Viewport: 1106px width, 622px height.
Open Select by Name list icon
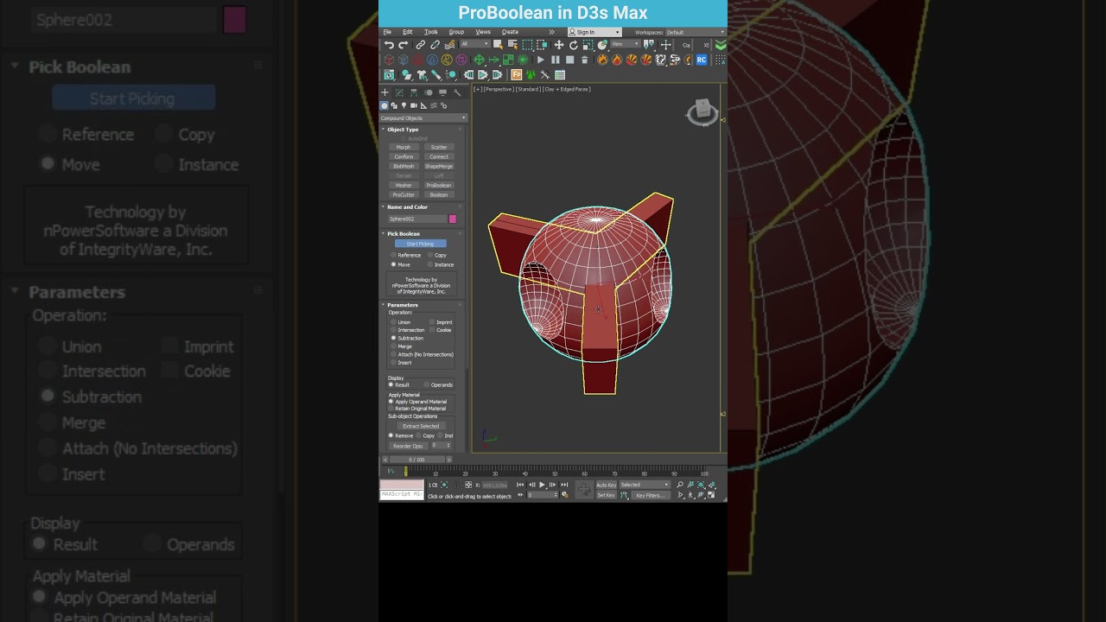click(x=512, y=45)
